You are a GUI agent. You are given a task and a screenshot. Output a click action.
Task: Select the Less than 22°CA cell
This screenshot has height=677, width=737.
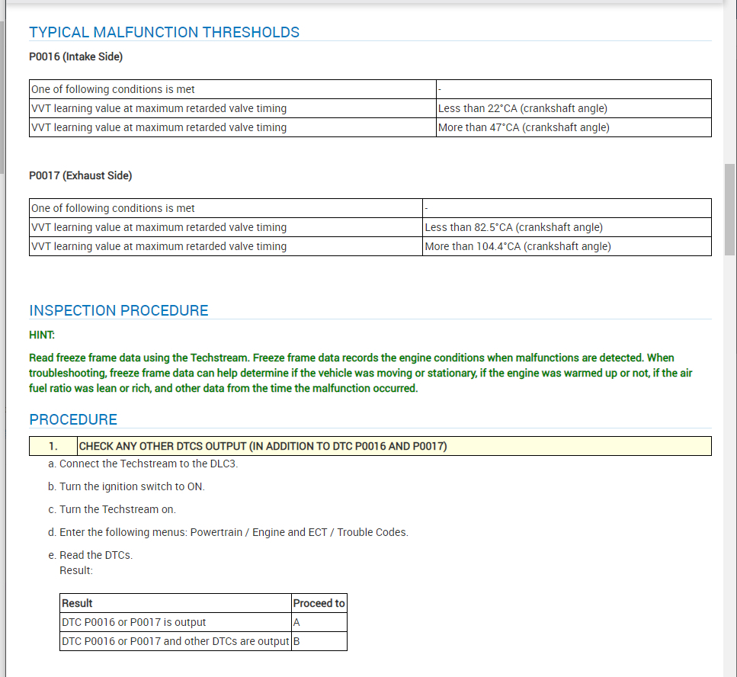573,108
